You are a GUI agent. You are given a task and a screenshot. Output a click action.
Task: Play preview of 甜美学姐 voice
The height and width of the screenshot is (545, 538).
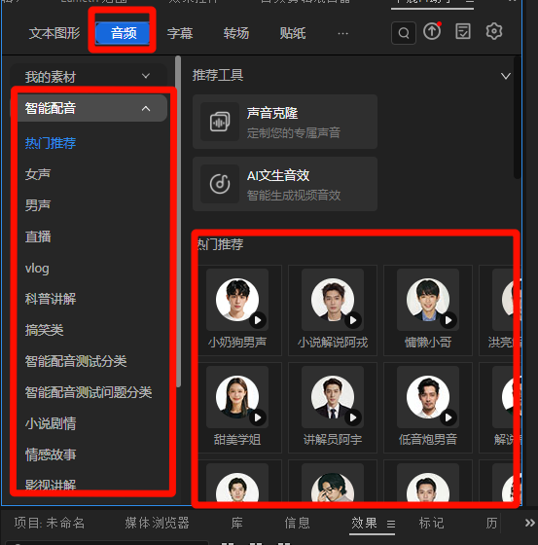click(258, 418)
